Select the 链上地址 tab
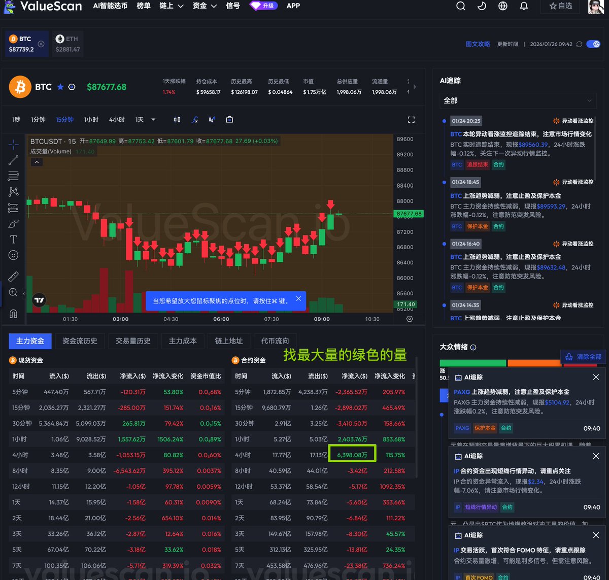The height and width of the screenshot is (580, 609). coord(229,341)
